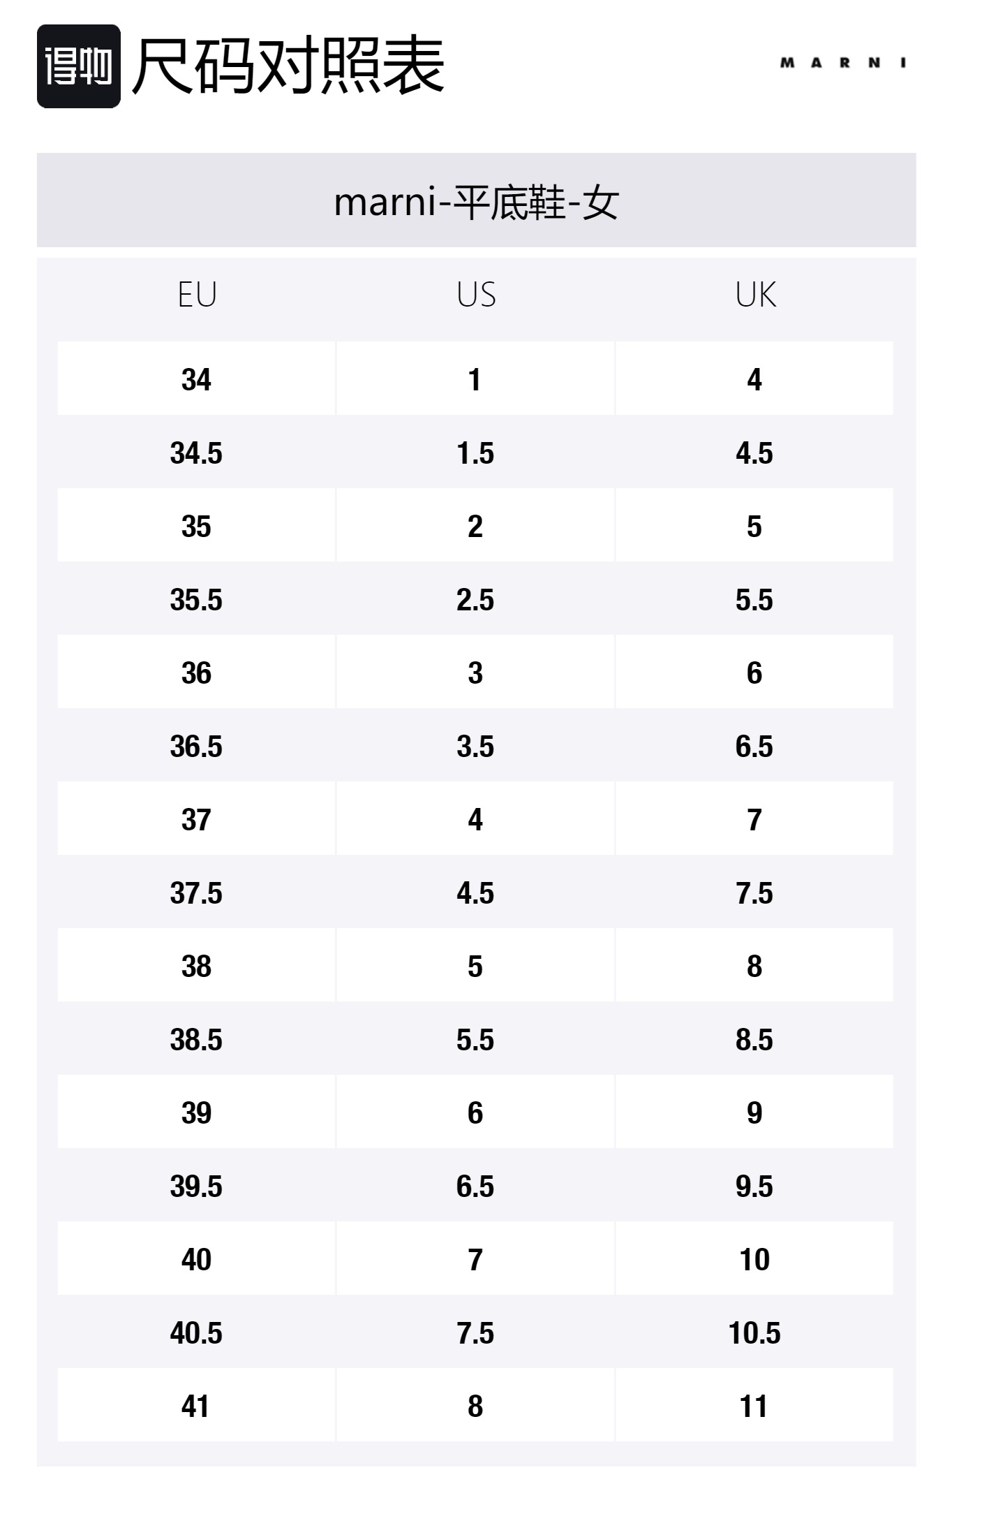Screen dimensions: 1005x1521
Task: Click the UK size 10.5 cell
Action: [x=754, y=1332]
